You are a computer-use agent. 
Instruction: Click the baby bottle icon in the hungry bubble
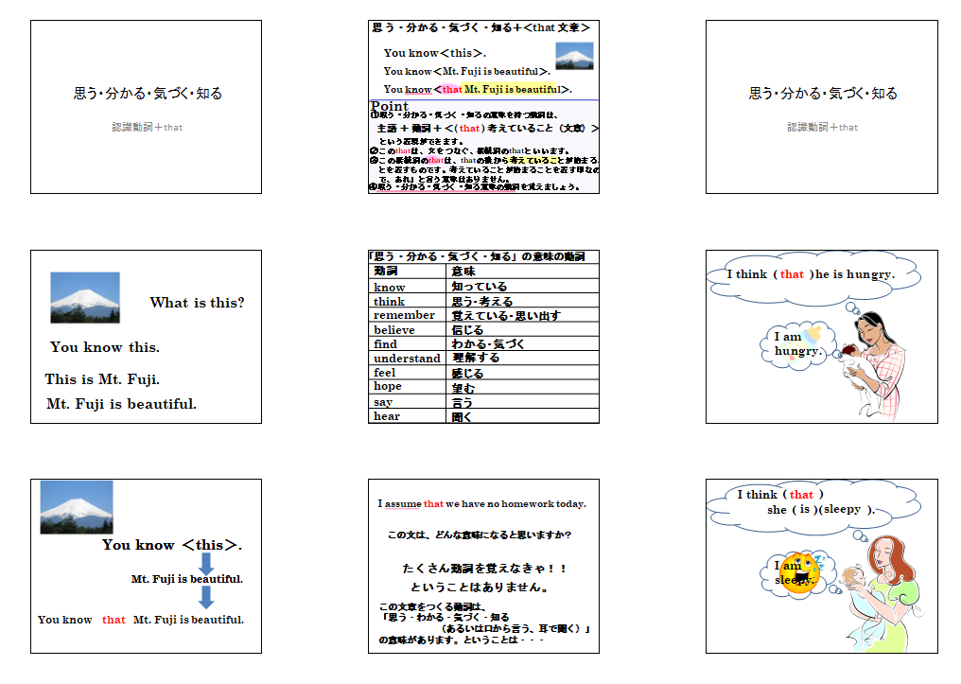point(812,335)
